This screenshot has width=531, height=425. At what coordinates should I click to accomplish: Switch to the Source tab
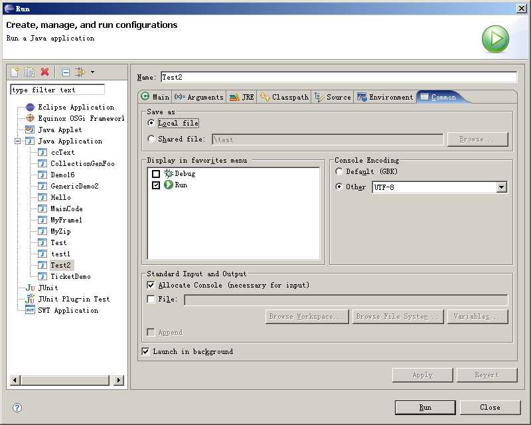(333, 97)
